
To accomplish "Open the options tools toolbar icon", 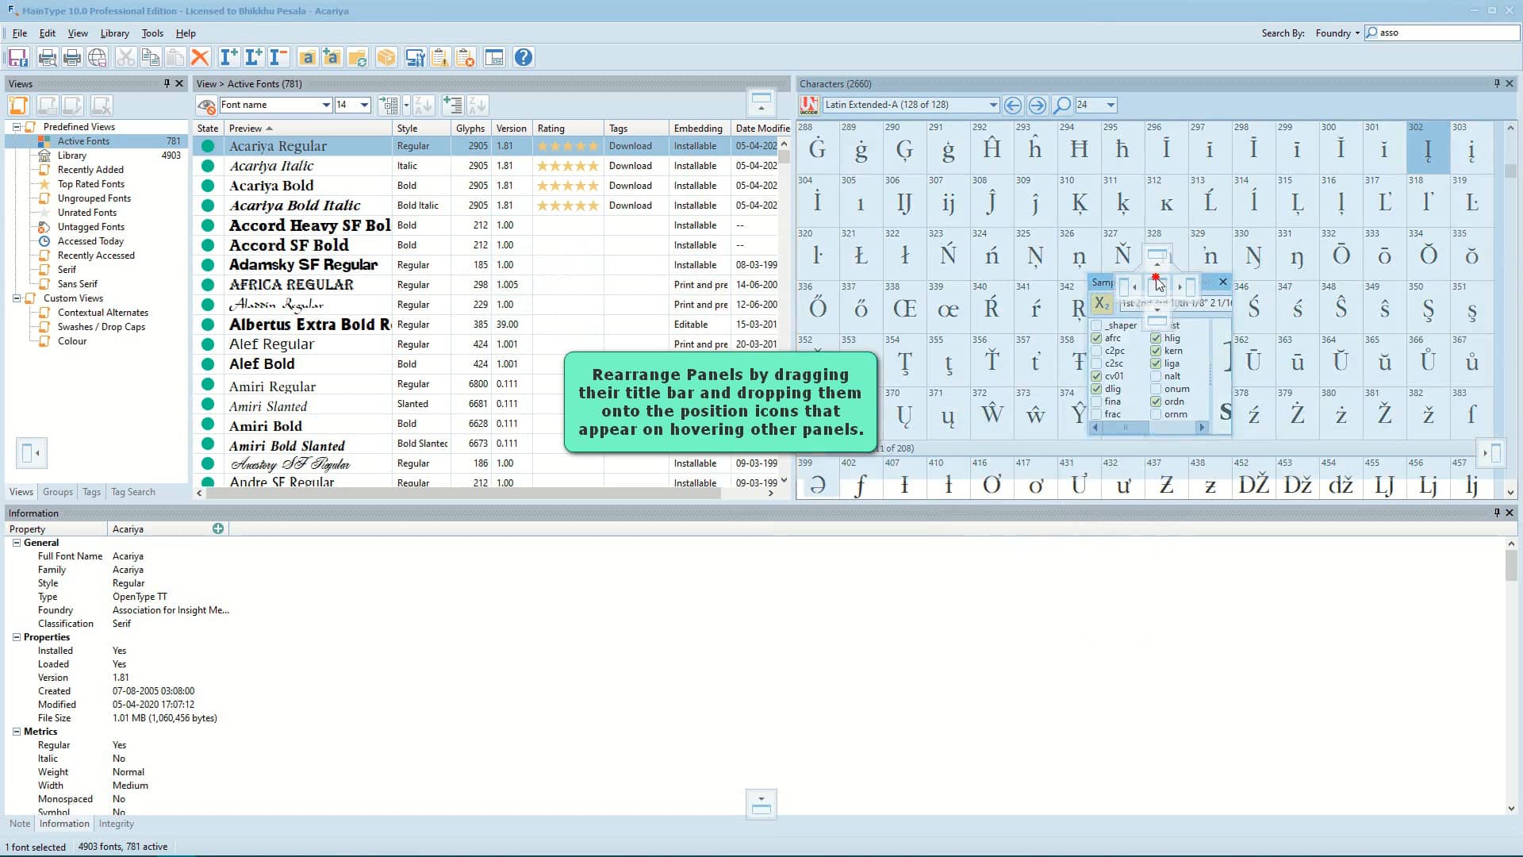I will coord(415,57).
